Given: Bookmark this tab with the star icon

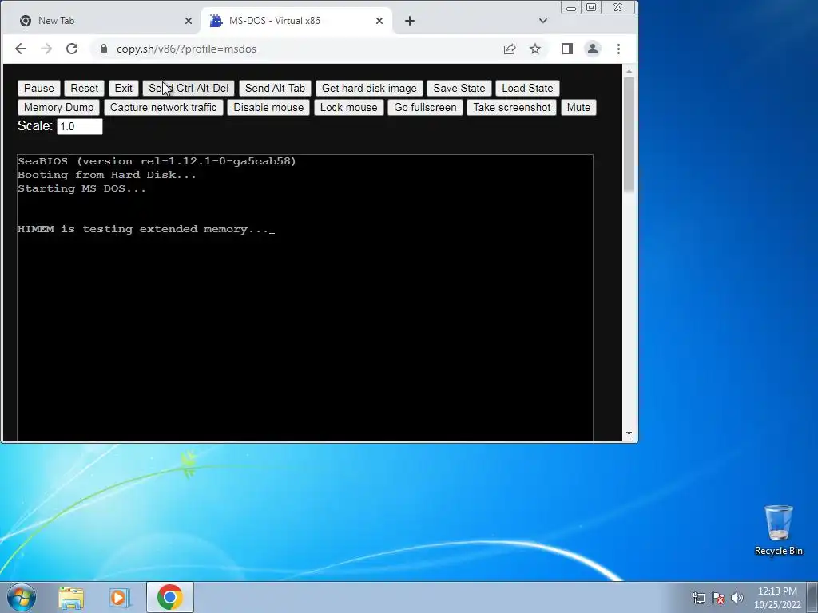Looking at the screenshot, I should pyautogui.click(x=535, y=49).
